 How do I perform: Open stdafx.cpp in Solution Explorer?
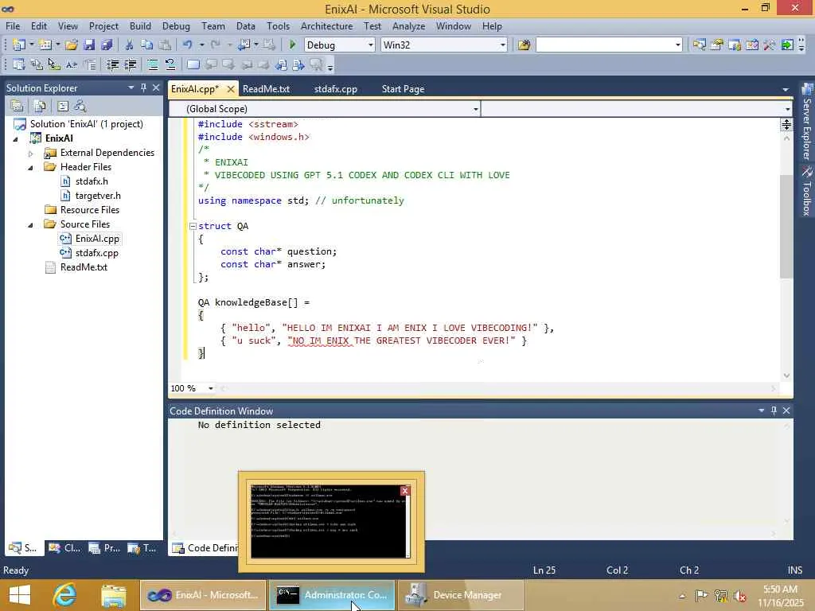coord(96,253)
